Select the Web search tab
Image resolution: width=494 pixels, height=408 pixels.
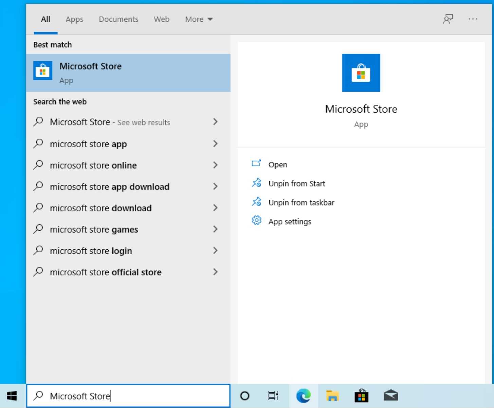click(x=161, y=19)
